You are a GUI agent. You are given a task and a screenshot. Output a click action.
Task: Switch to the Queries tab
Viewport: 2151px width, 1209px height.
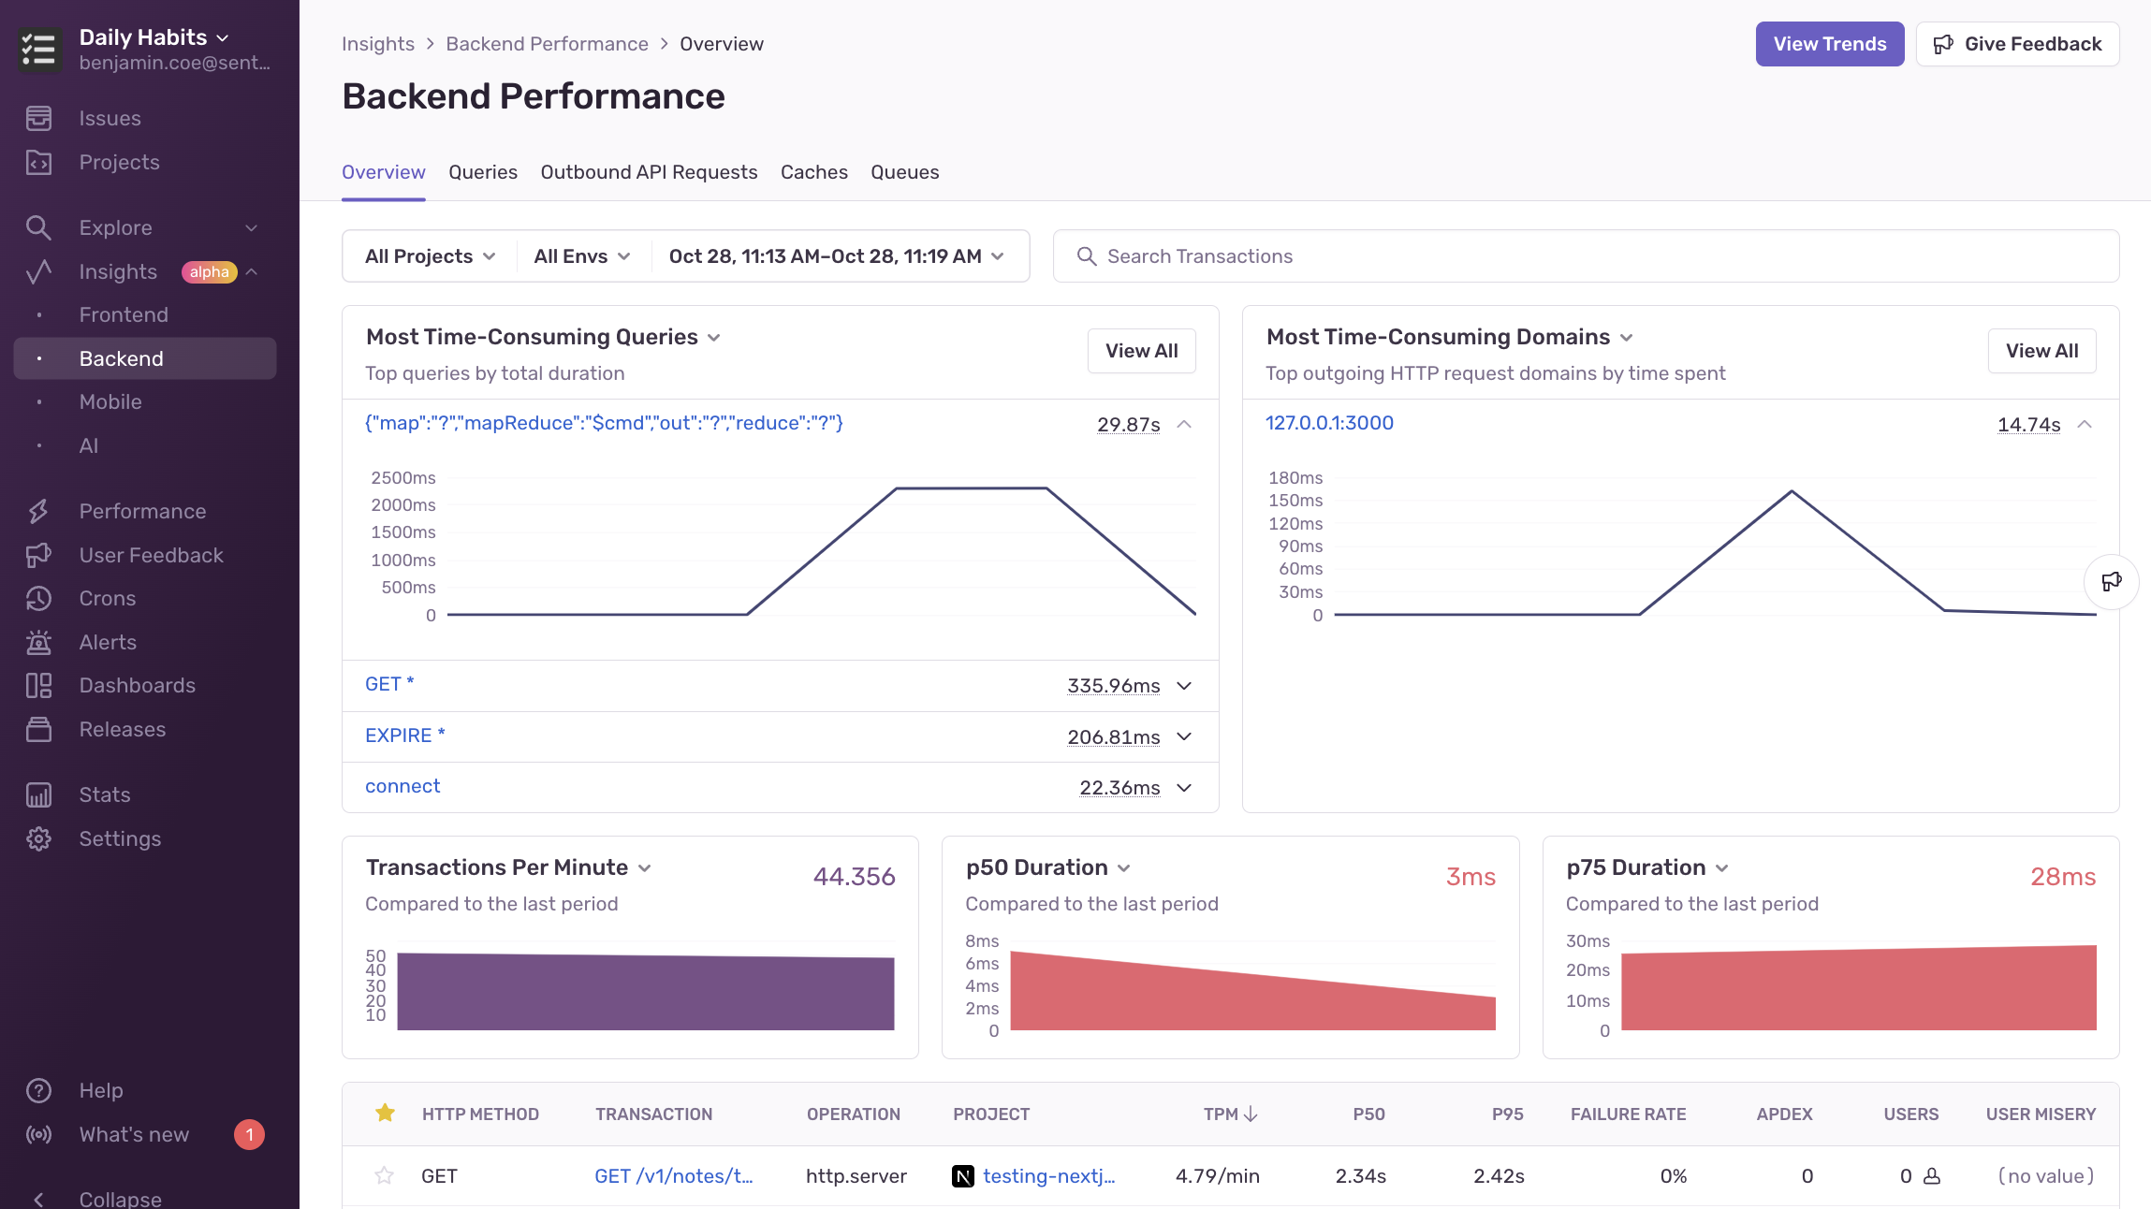coord(483,172)
